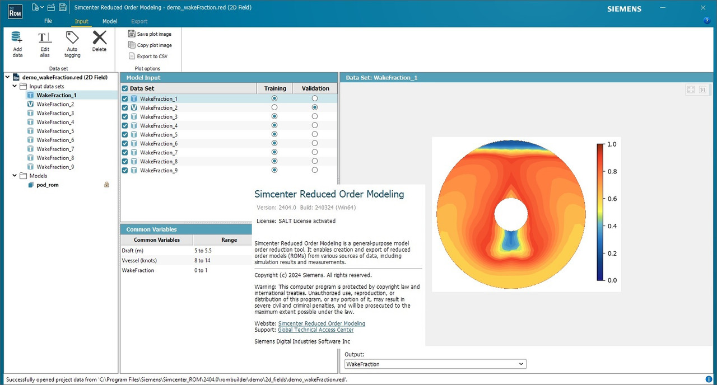This screenshot has width=717, height=385.
Task: Select pod_rom model in tree
Action: [48, 185]
